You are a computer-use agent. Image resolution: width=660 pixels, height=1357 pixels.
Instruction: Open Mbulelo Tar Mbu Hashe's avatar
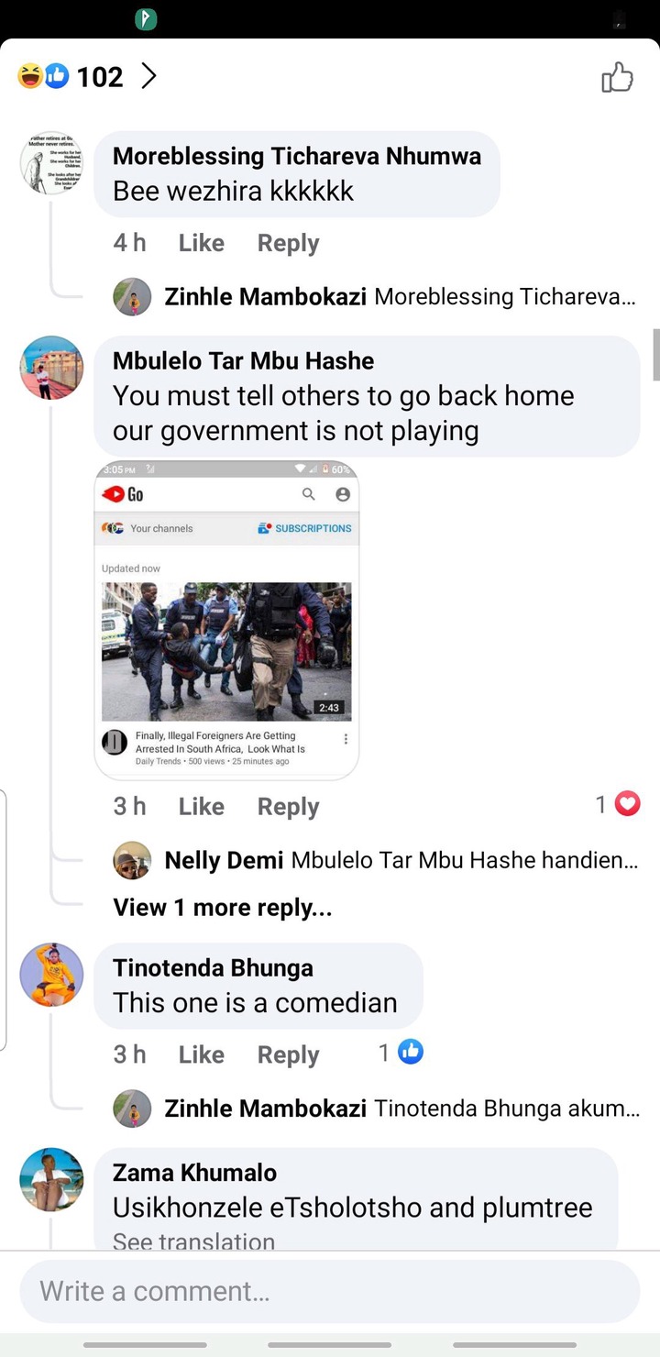(x=51, y=368)
